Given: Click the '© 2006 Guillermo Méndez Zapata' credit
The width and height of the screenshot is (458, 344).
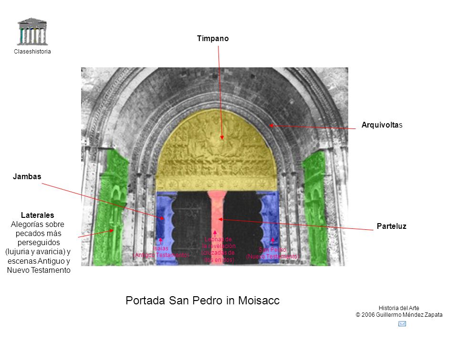Looking at the screenshot, I should pyautogui.click(x=399, y=315).
